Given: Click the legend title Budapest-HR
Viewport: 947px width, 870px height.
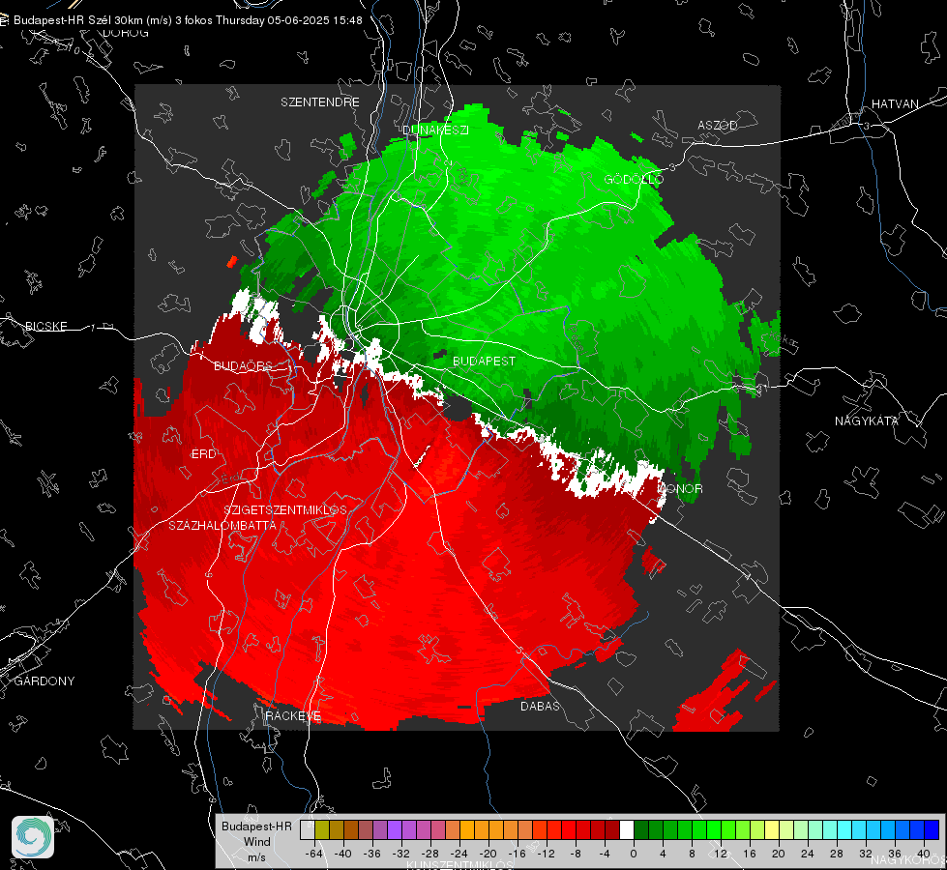Looking at the screenshot, I should [256, 826].
